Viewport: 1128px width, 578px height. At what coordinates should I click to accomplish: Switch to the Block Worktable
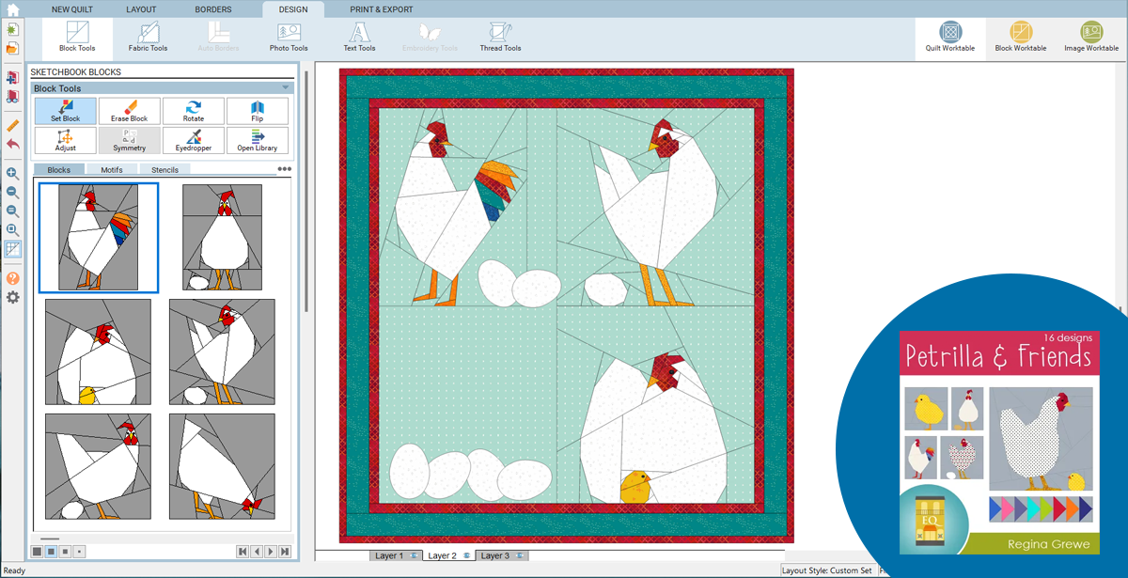tap(1020, 37)
